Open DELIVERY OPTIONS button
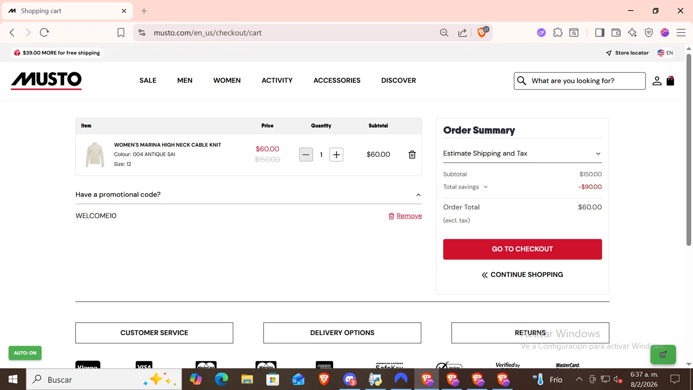This screenshot has width=693, height=390. [342, 333]
